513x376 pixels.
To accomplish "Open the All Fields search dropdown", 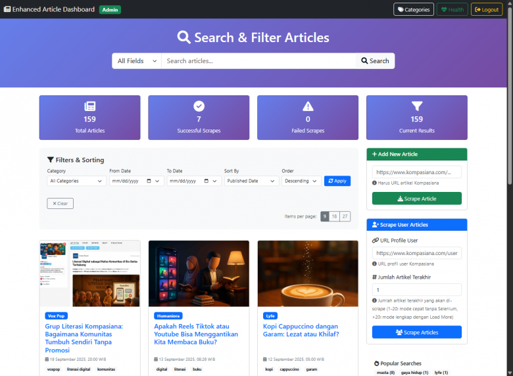I will (137, 61).
